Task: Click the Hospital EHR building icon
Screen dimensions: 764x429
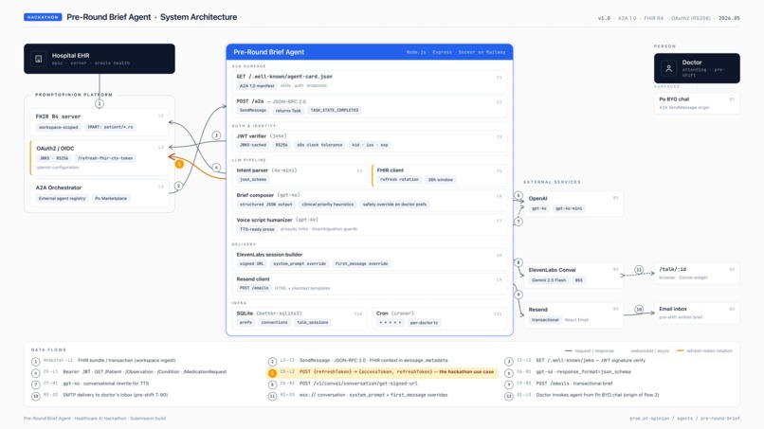Action: (x=39, y=59)
